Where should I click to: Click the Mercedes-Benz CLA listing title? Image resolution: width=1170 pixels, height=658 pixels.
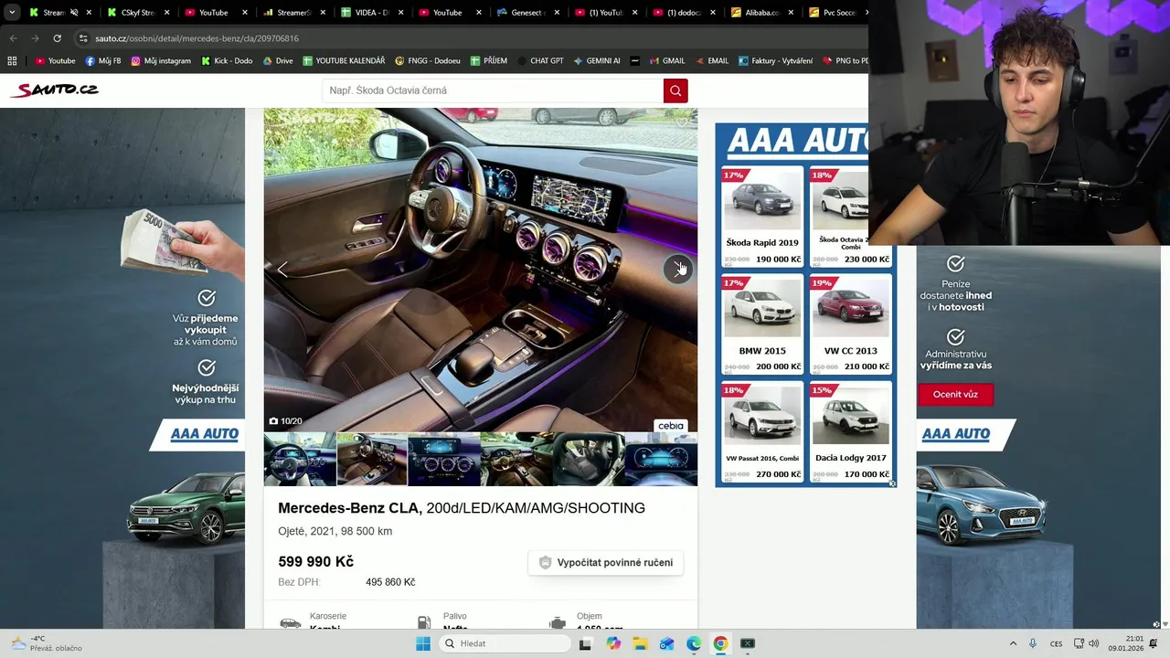point(462,508)
